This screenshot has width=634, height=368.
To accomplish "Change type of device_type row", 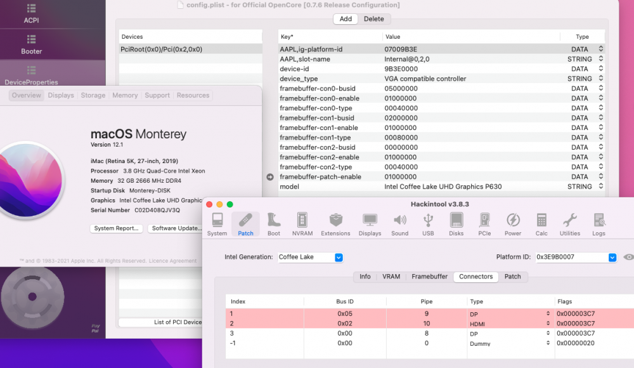I will point(601,79).
